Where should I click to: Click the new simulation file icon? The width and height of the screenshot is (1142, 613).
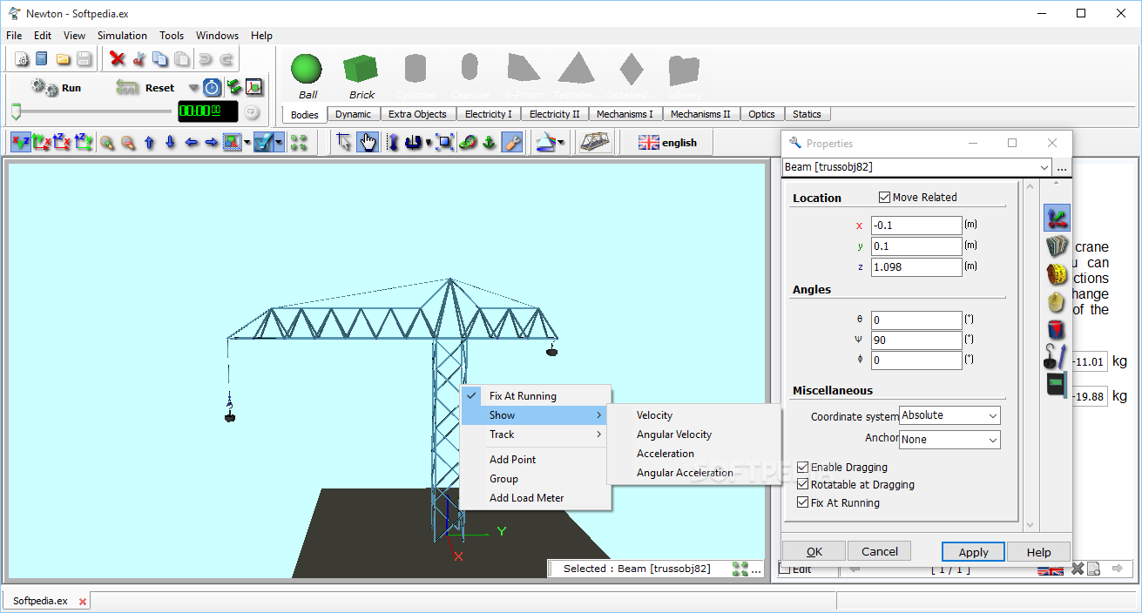[22, 59]
